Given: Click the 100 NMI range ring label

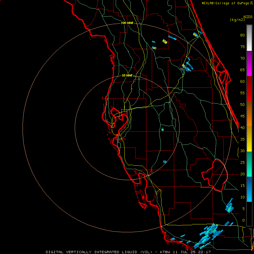Looking at the screenshot, I should click(127, 23).
